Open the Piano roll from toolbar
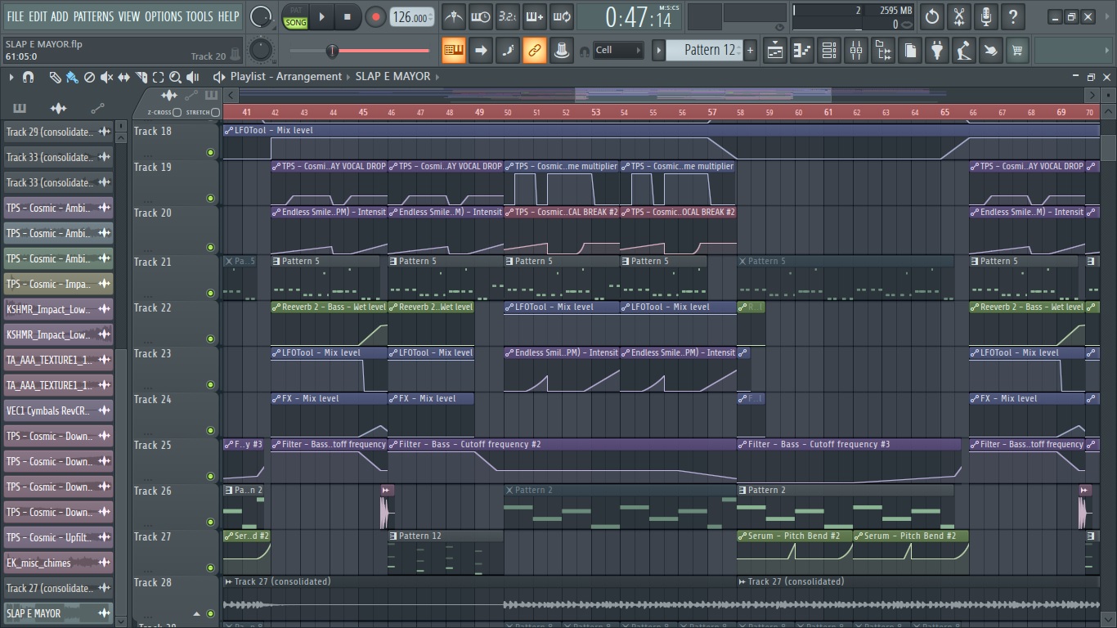1117x628 pixels. pyautogui.click(x=802, y=50)
